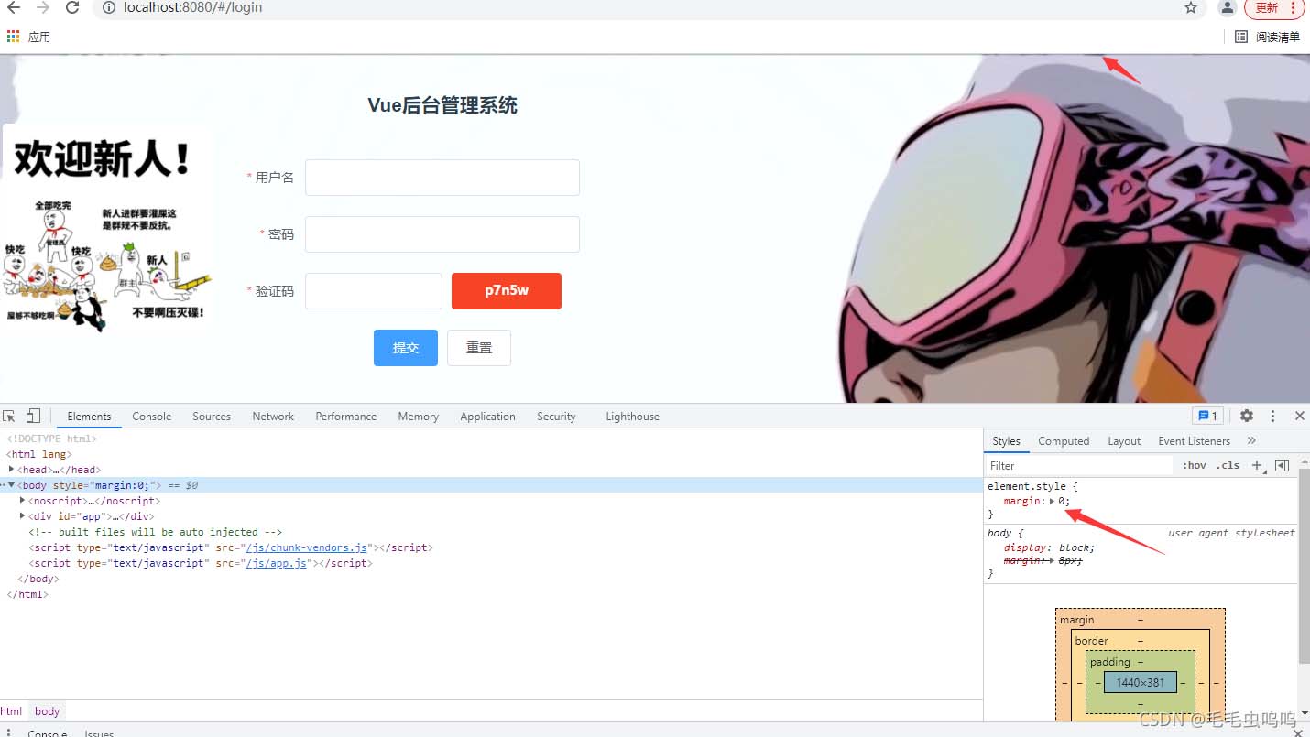This screenshot has width=1310, height=737.
Task: Switch to the Network tab
Action: click(273, 417)
